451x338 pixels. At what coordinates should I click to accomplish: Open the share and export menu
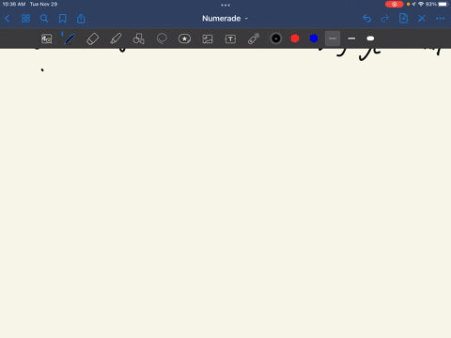tap(81, 19)
